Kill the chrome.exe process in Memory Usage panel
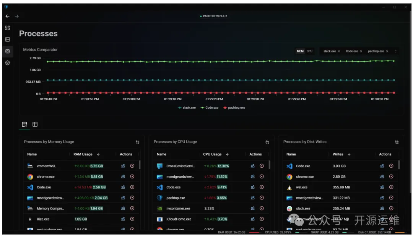Image resolution: width=413 pixels, height=237 pixels. 132,177
